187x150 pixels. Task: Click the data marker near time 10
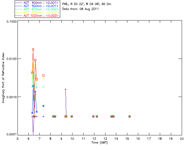click(x=72, y=117)
